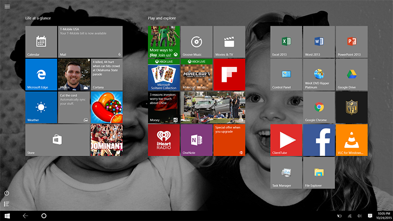Screen dimensions: 393x221
Task: Click the 'Play and explore' group title
Action: [x=162, y=18]
